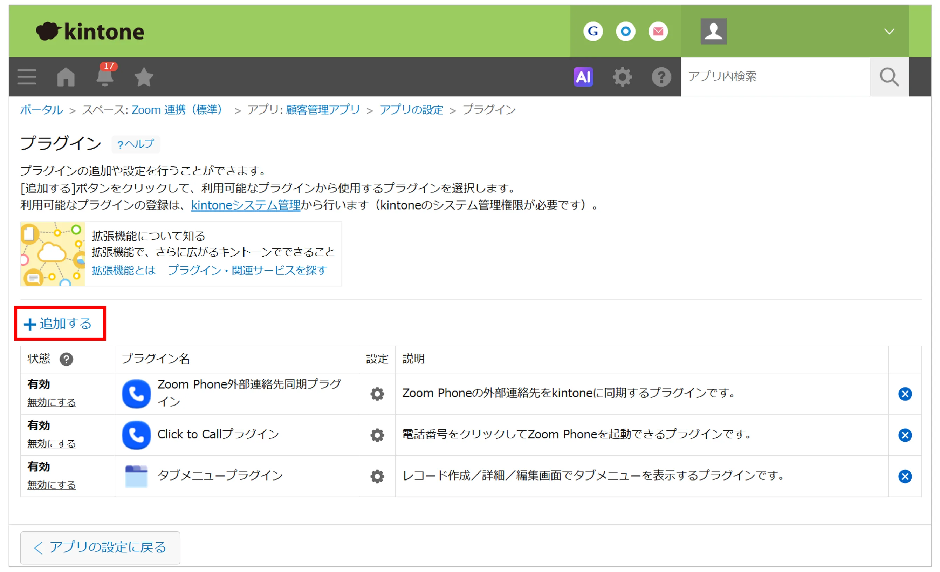Disable タブメニュープラグイン via 無効にする
Viewport: 940px width, 572px height.
(x=52, y=485)
